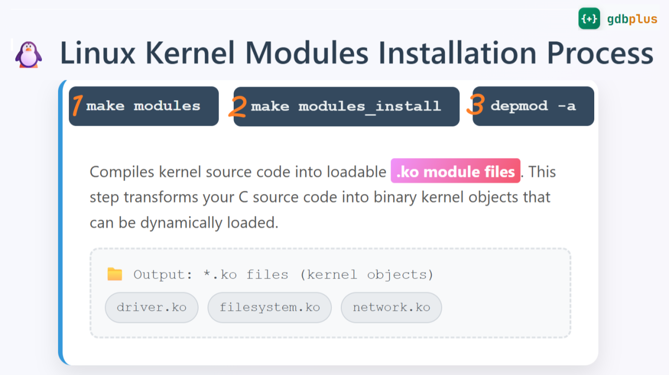
Task: Click the gdbplus brand name text
Action: coord(632,19)
